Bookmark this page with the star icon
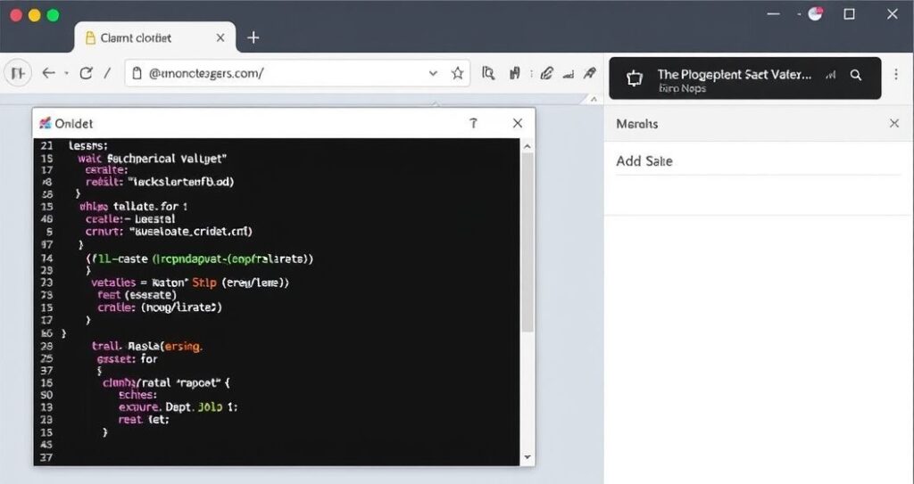 458,74
